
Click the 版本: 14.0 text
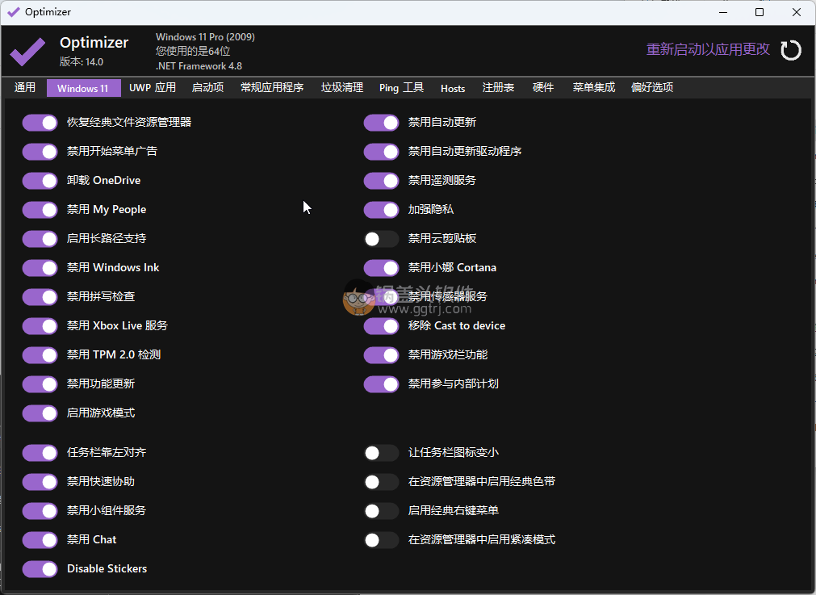[82, 62]
